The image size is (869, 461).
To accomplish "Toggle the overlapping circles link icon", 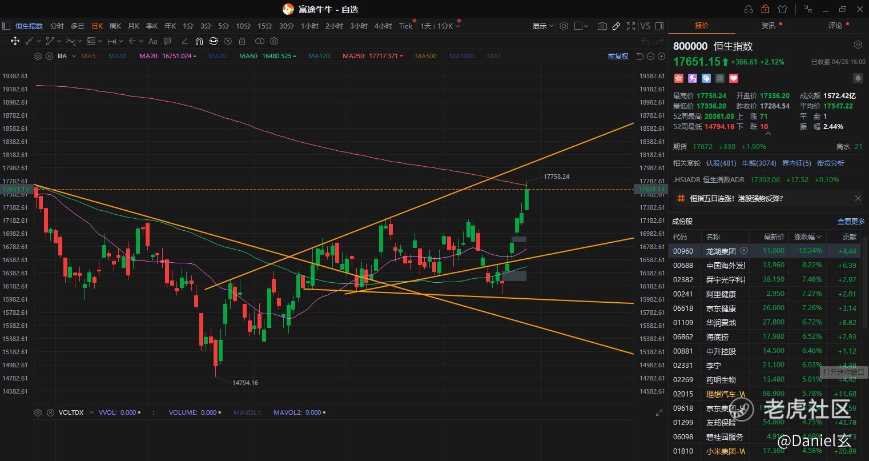I will tap(260, 41).
